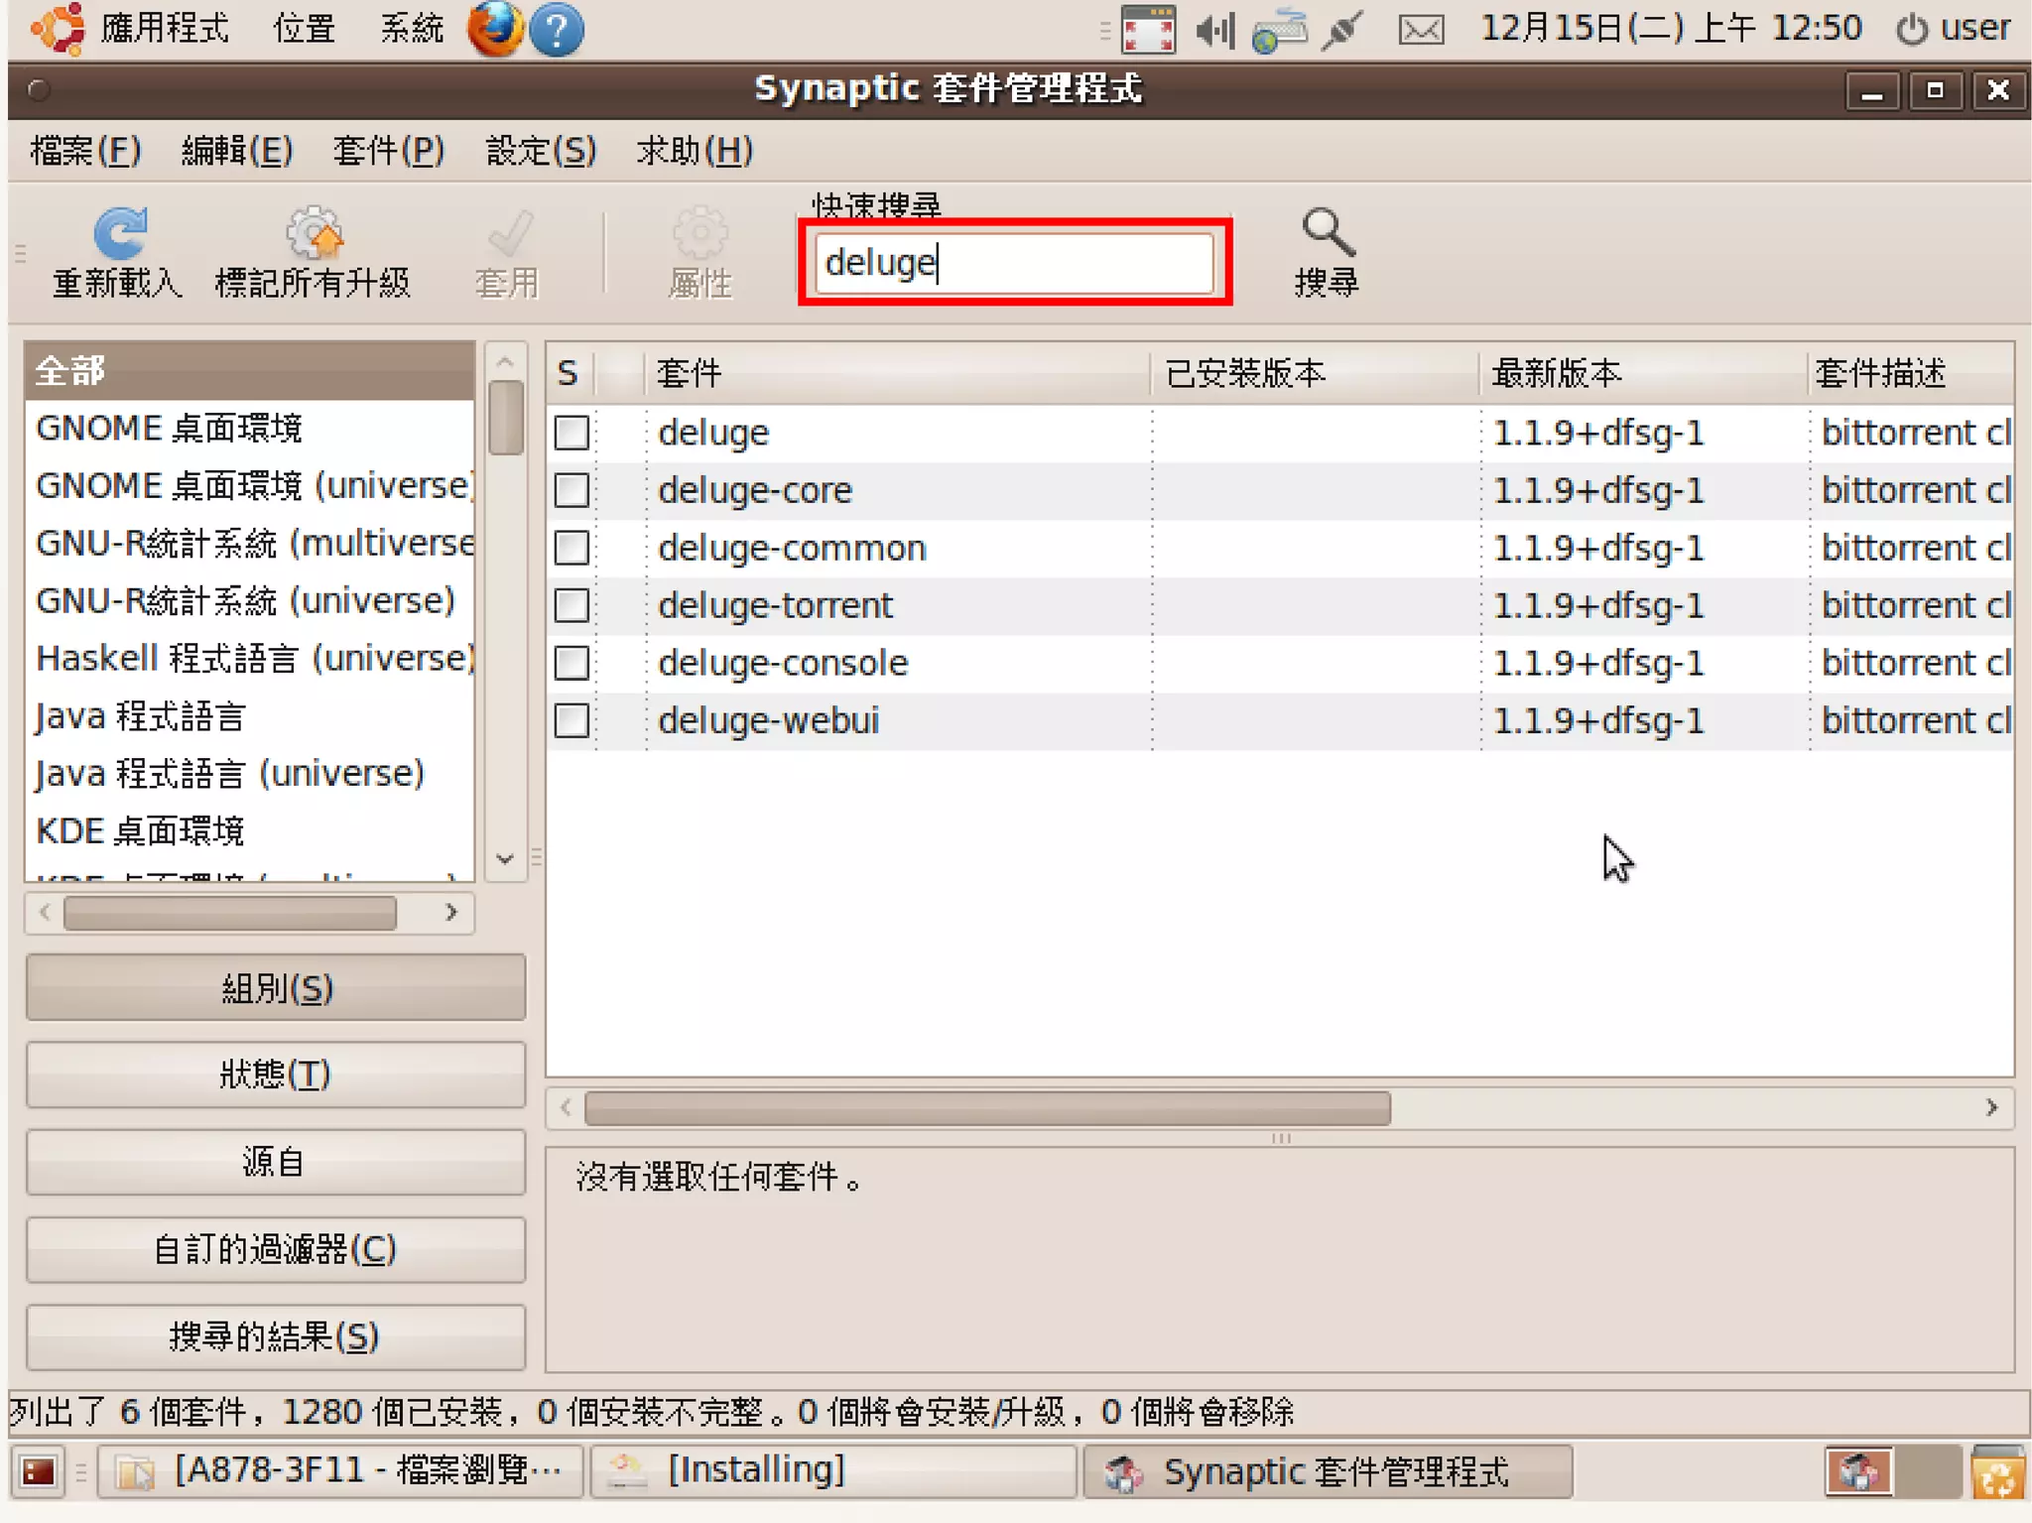Open the 套件(P) menu
The height and width of the screenshot is (1523, 2032).
click(388, 151)
